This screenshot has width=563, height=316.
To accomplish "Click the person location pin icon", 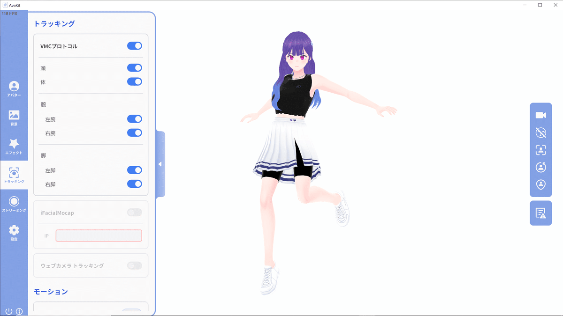I will tap(540, 184).
